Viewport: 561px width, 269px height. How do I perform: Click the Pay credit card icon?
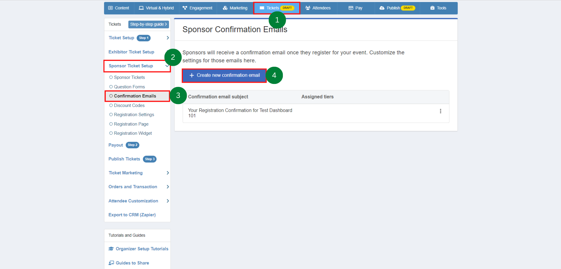click(351, 8)
